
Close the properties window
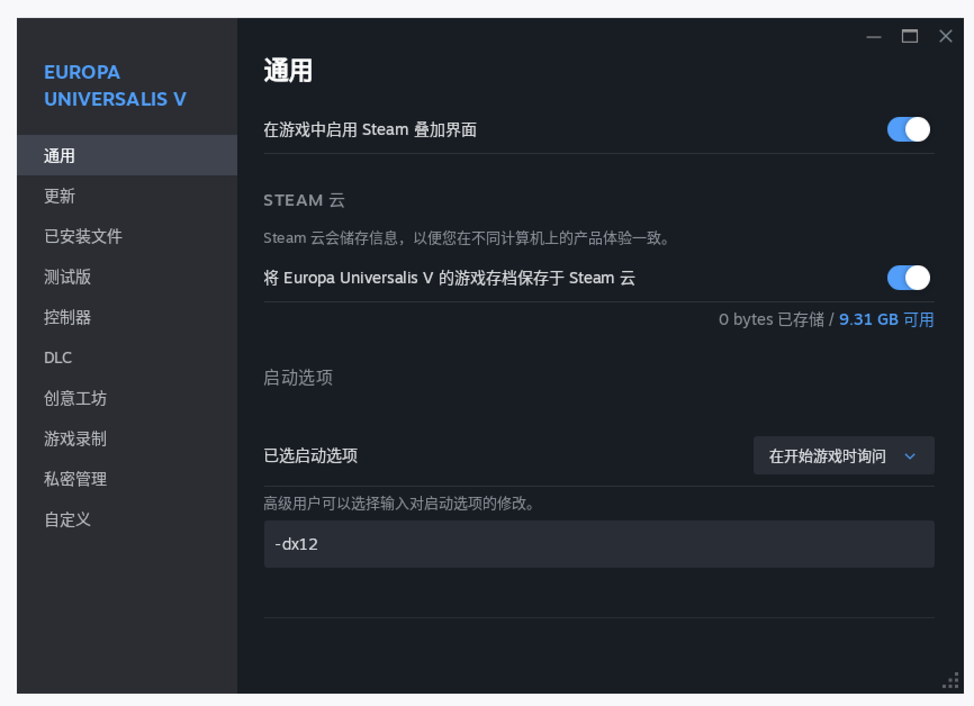click(x=946, y=37)
